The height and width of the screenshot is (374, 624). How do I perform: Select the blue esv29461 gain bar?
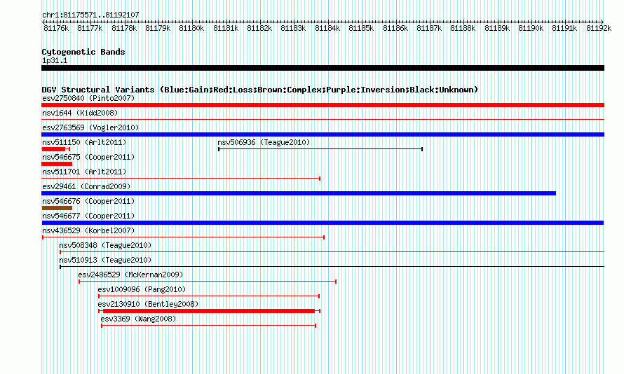pos(299,193)
